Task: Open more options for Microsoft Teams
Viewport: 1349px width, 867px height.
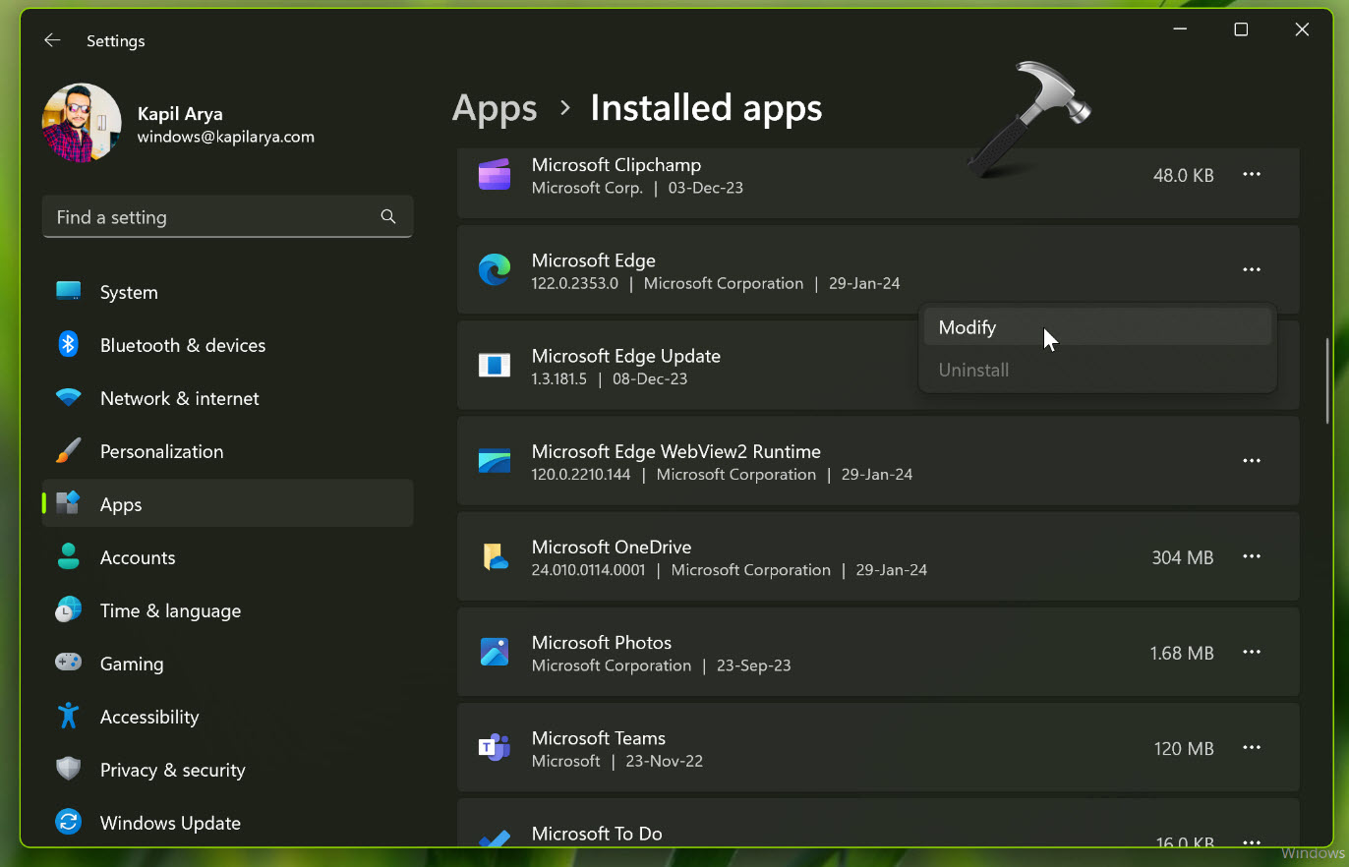Action: pyautogui.click(x=1251, y=748)
